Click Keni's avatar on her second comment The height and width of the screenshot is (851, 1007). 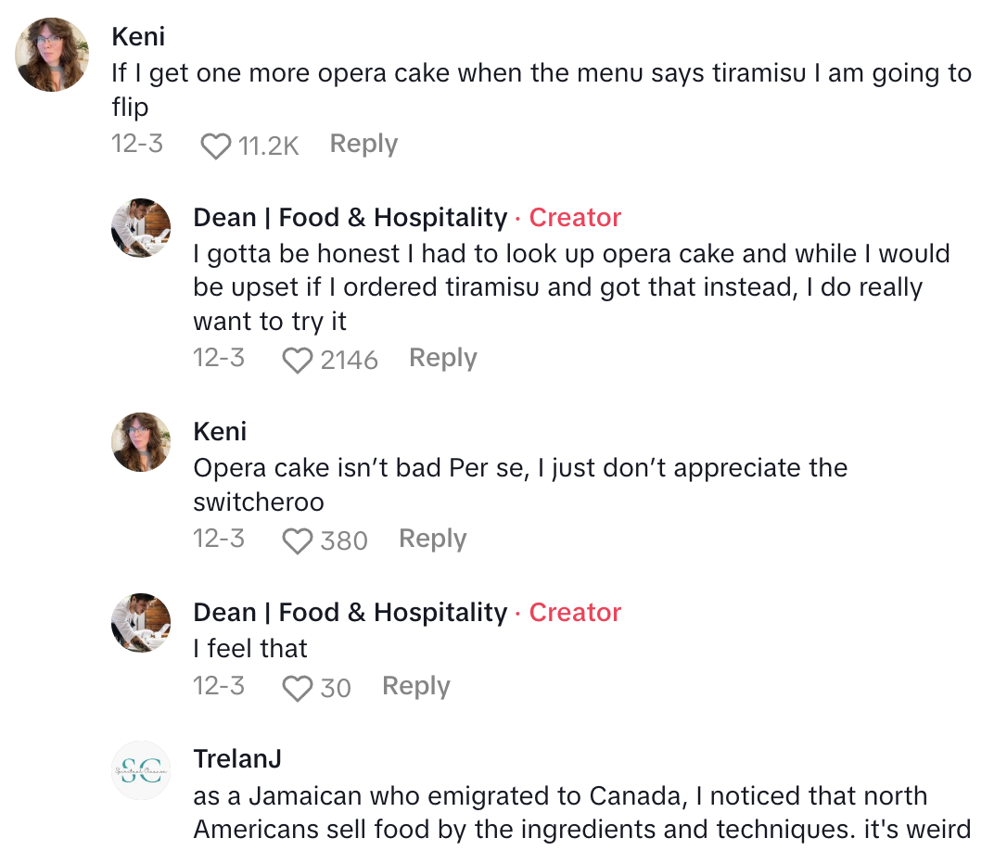(141, 442)
